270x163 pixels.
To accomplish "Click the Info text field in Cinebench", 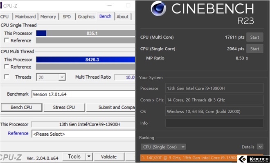I will point(214,123).
